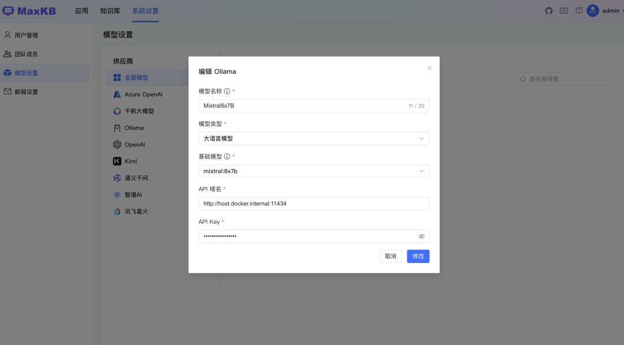Switch to the 应用 tab
The width and height of the screenshot is (624, 345).
(82, 10)
